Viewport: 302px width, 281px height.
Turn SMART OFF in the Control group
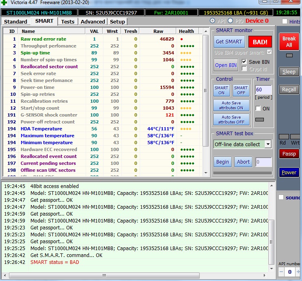tap(241, 90)
